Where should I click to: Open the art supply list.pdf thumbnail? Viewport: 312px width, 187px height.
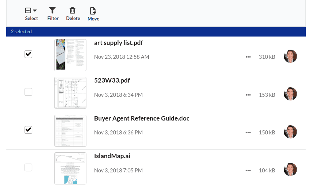(x=70, y=55)
